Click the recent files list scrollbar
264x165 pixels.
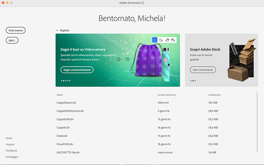point(257,122)
